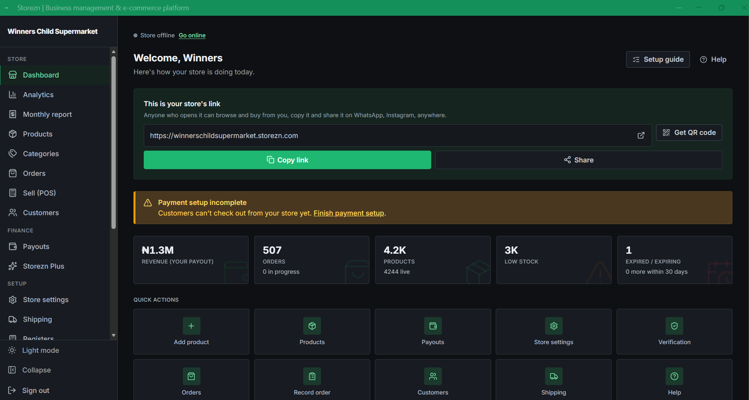Click the store URL field
This screenshot has width=749, height=400.
click(398, 136)
